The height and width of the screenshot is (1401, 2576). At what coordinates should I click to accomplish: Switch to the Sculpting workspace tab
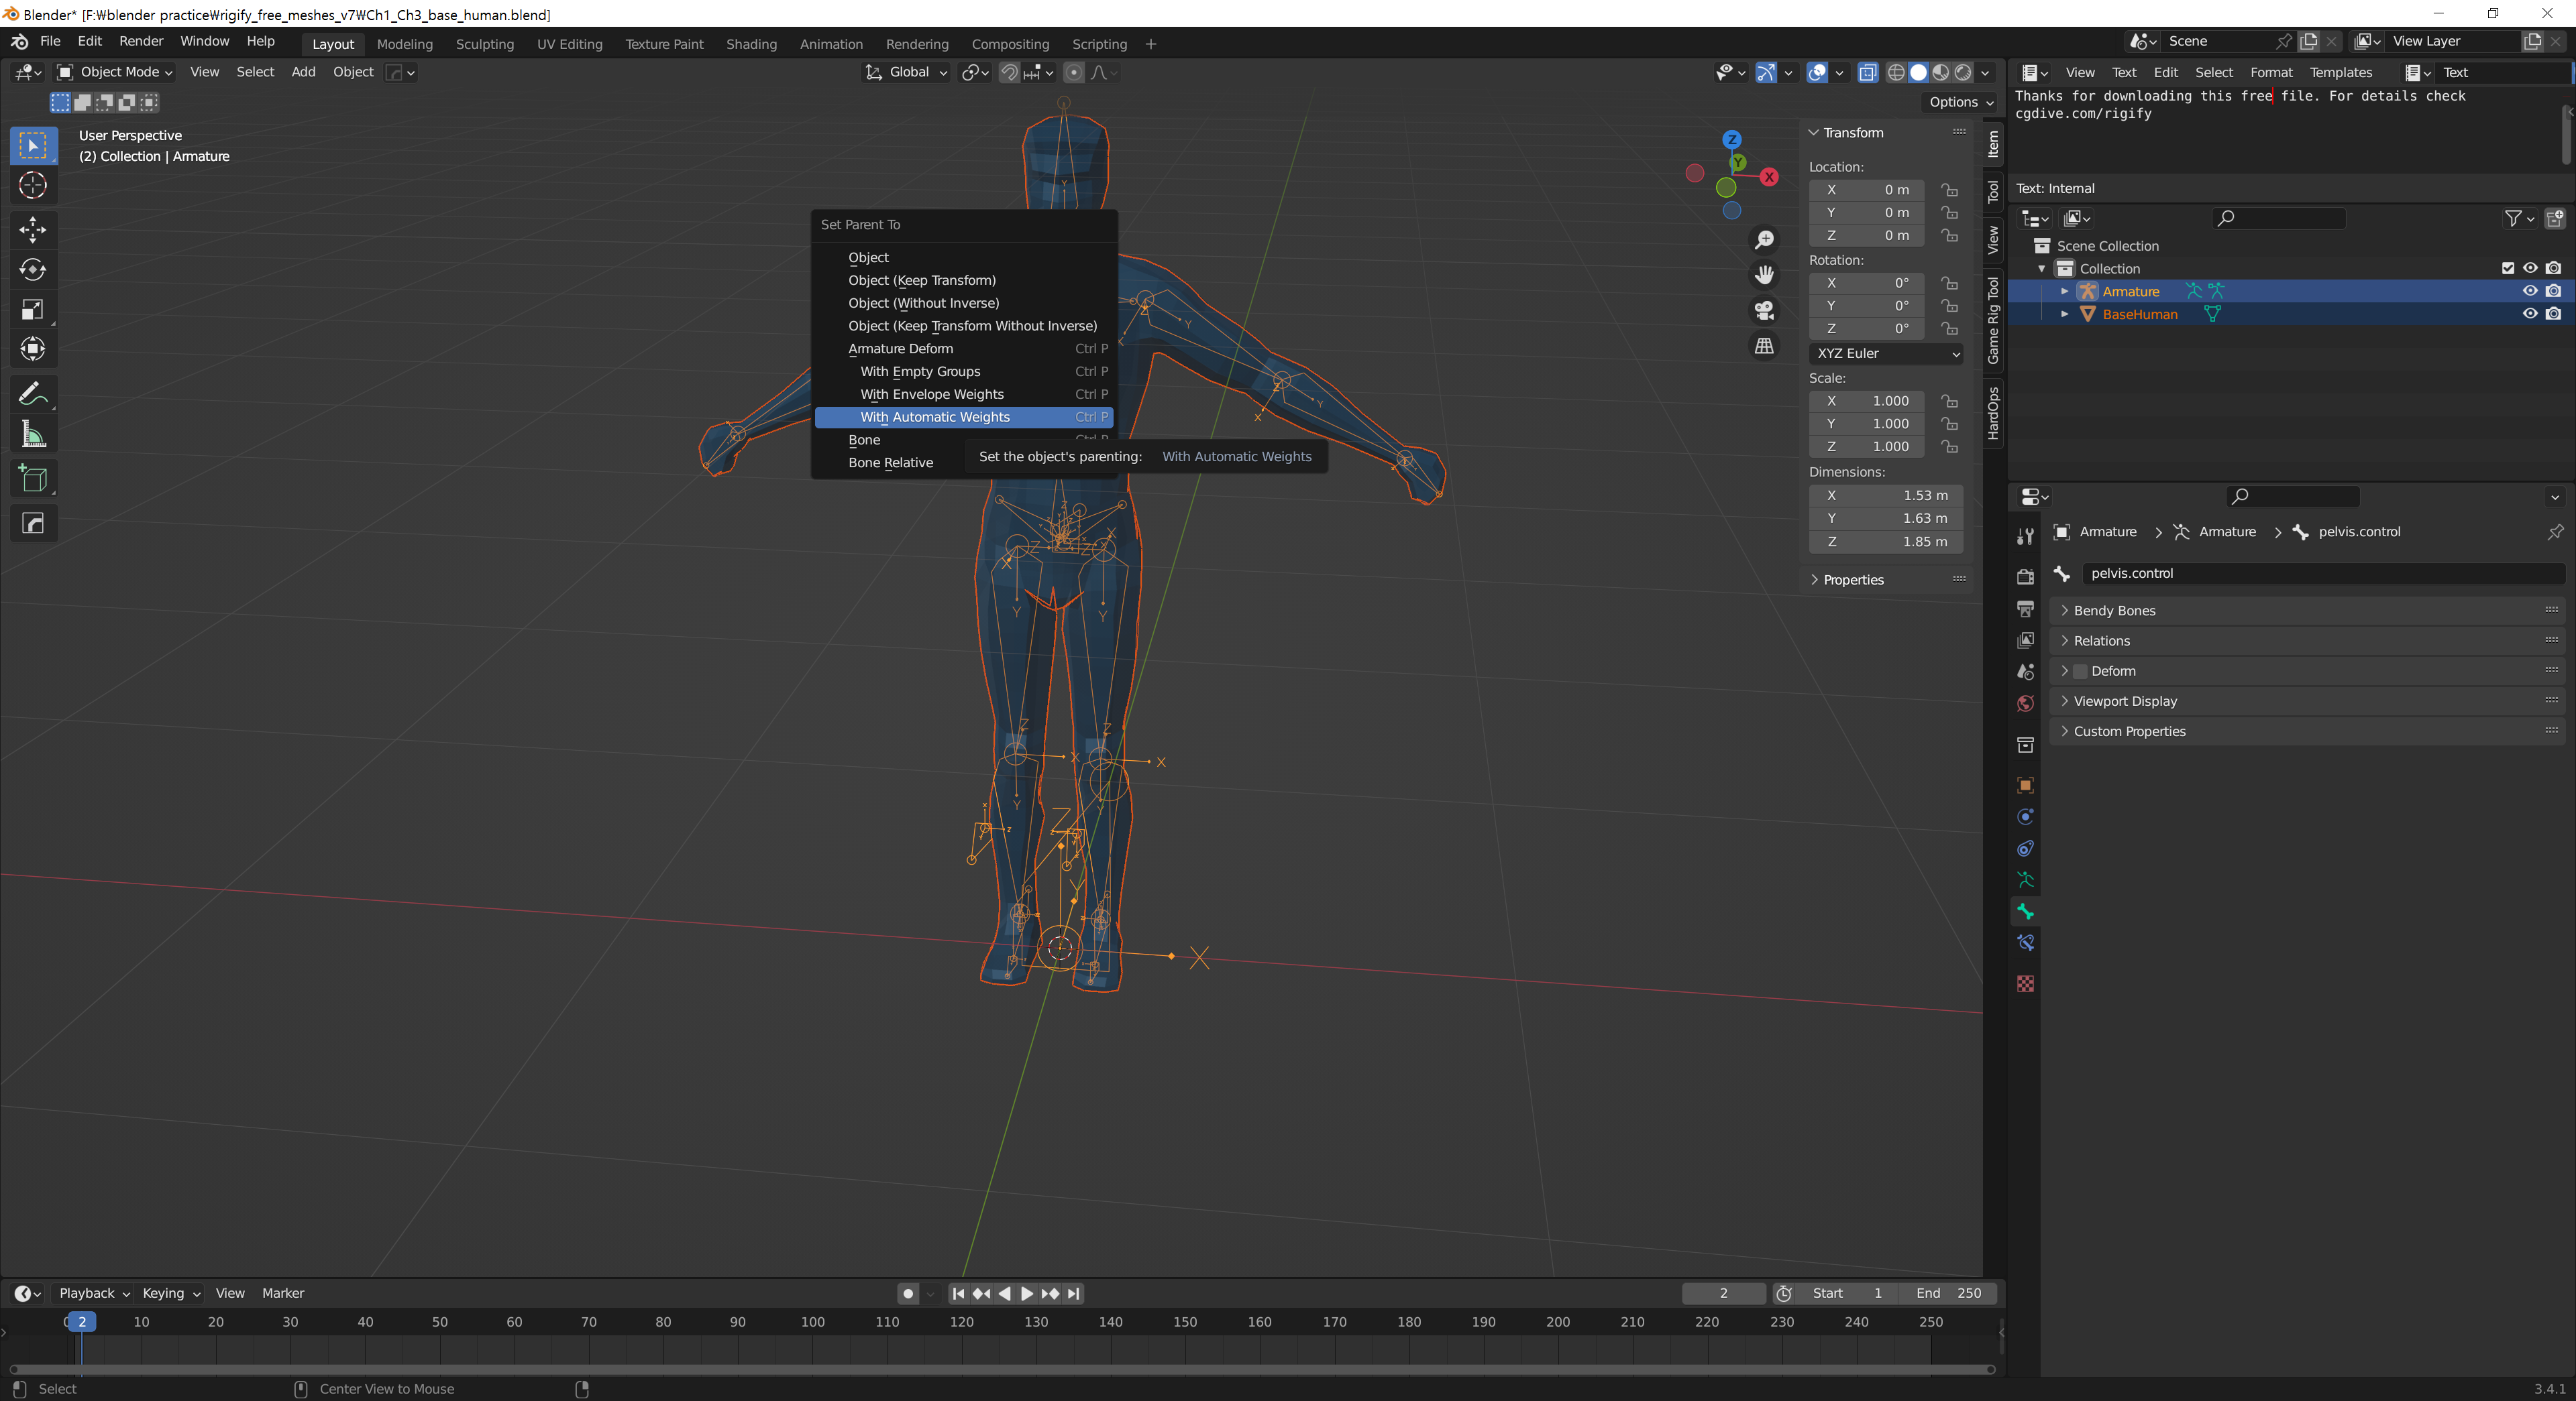(484, 44)
